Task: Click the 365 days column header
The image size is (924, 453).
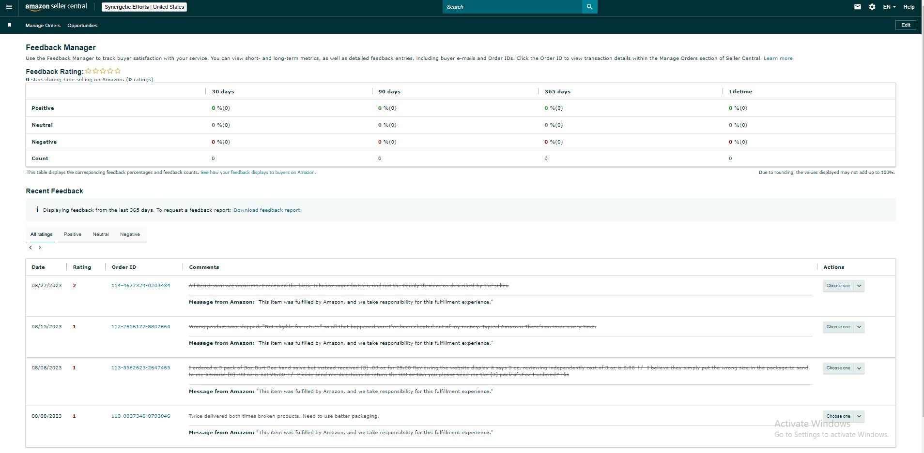Action: coord(557,92)
